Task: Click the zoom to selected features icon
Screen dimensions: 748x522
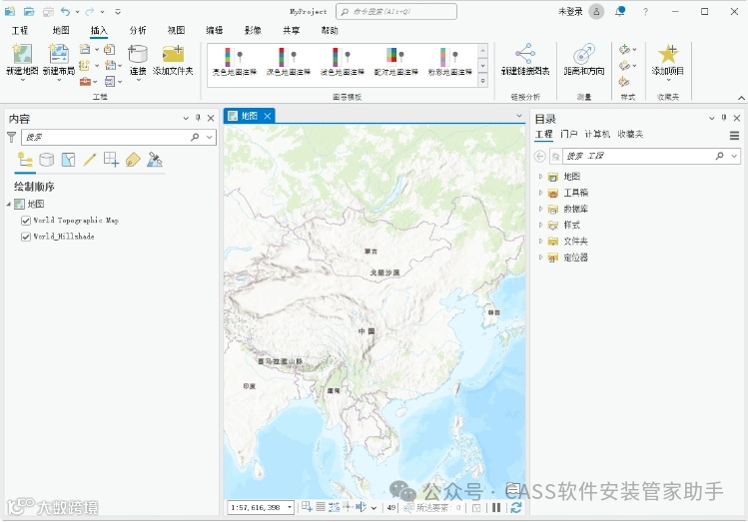Action: pyautogui.click(x=408, y=508)
